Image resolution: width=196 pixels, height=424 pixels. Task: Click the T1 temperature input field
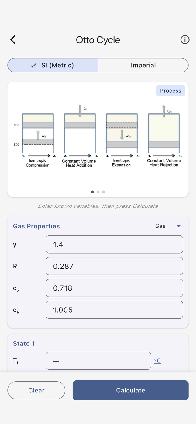pos(98,361)
